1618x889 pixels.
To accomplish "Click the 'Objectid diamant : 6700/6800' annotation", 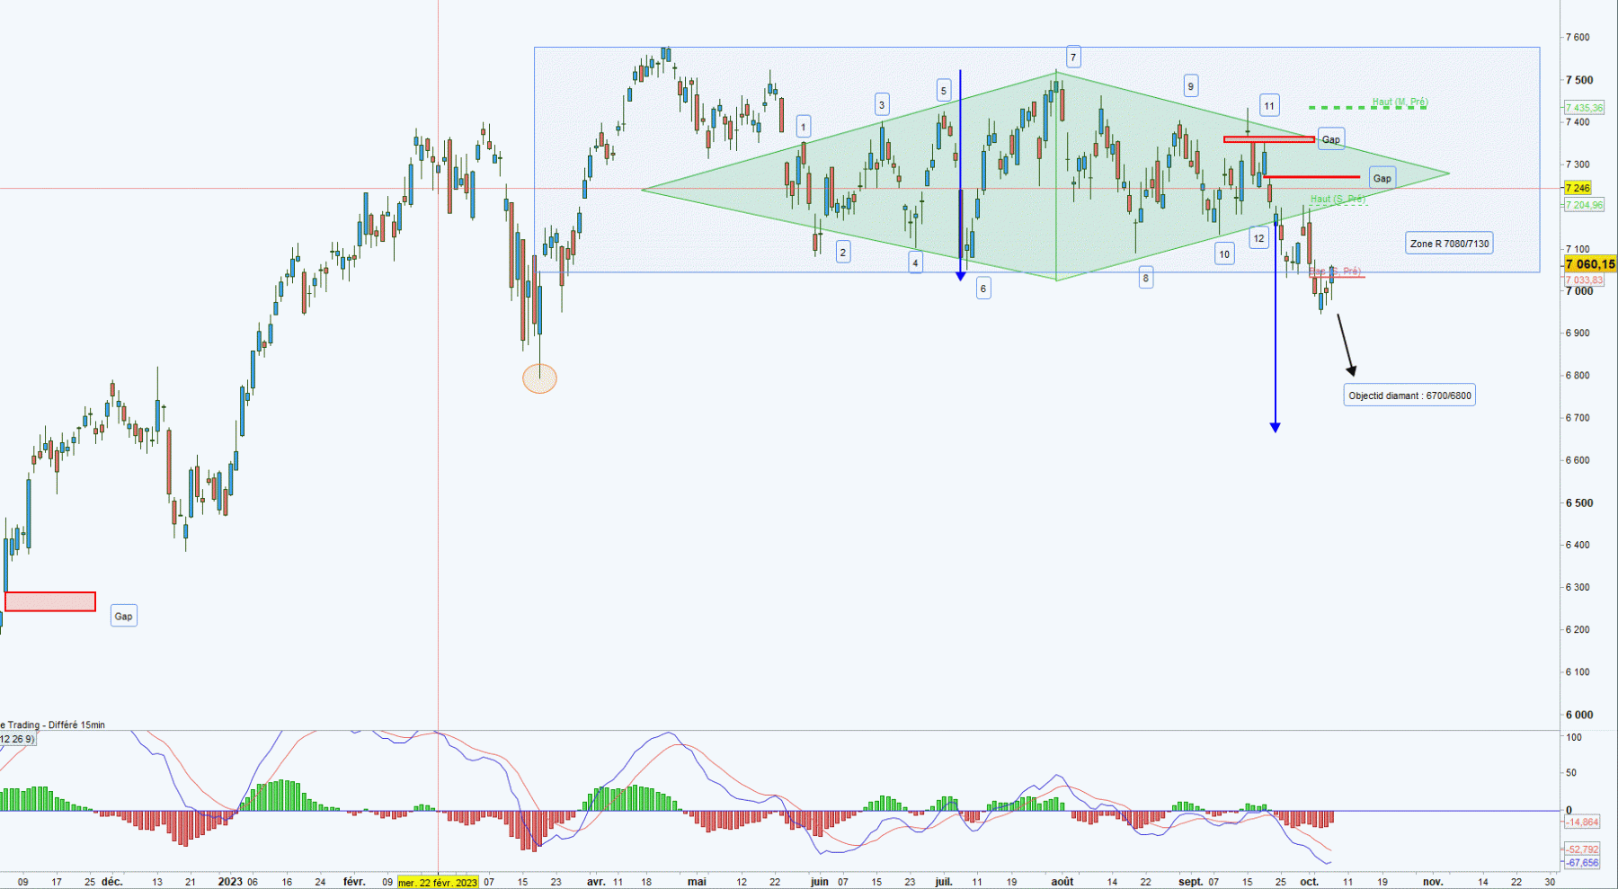I will click(x=1409, y=396).
